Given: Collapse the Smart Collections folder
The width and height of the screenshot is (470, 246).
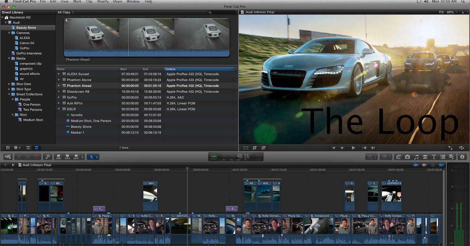Looking at the screenshot, I should pos(9,94).
